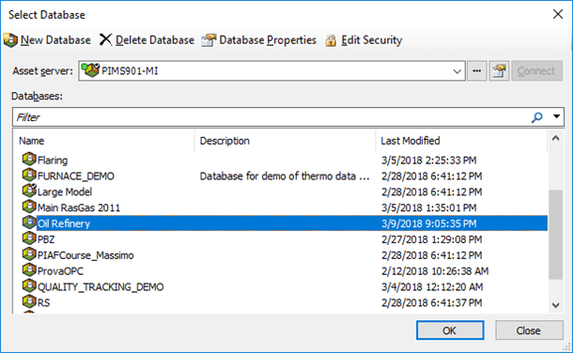Click the ellipsis button next to Asset server
The width and height of the screenshot is (573, 353).
coord(477,70)
